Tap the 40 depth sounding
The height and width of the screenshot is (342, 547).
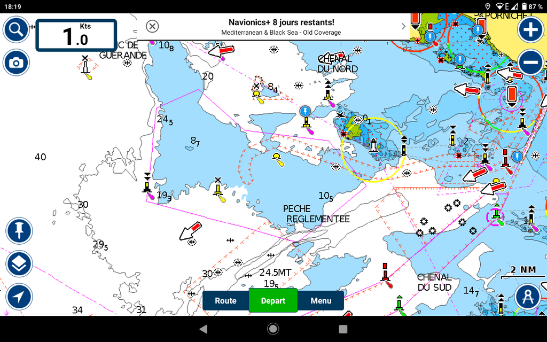41,157
